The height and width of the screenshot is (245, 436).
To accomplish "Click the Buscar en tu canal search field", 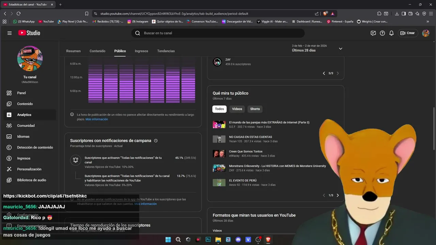I will point(218,33).
